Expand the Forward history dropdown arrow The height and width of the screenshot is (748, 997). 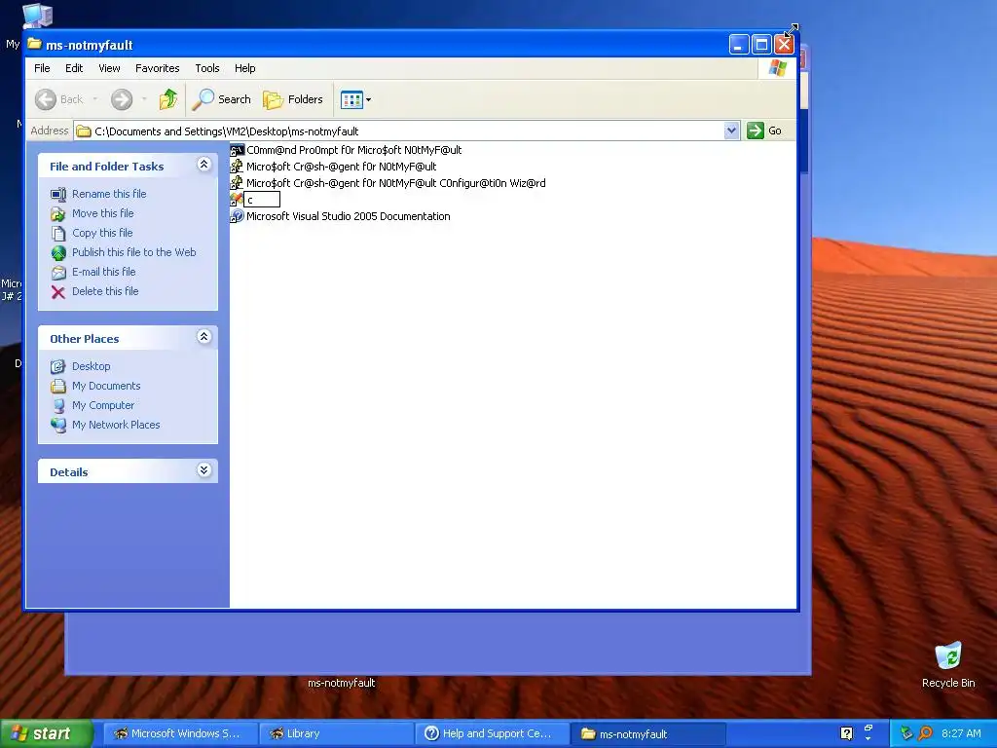(x=144, y=99)
